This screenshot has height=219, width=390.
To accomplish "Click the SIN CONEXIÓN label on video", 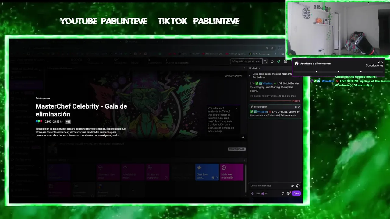I will coord(233,76).
